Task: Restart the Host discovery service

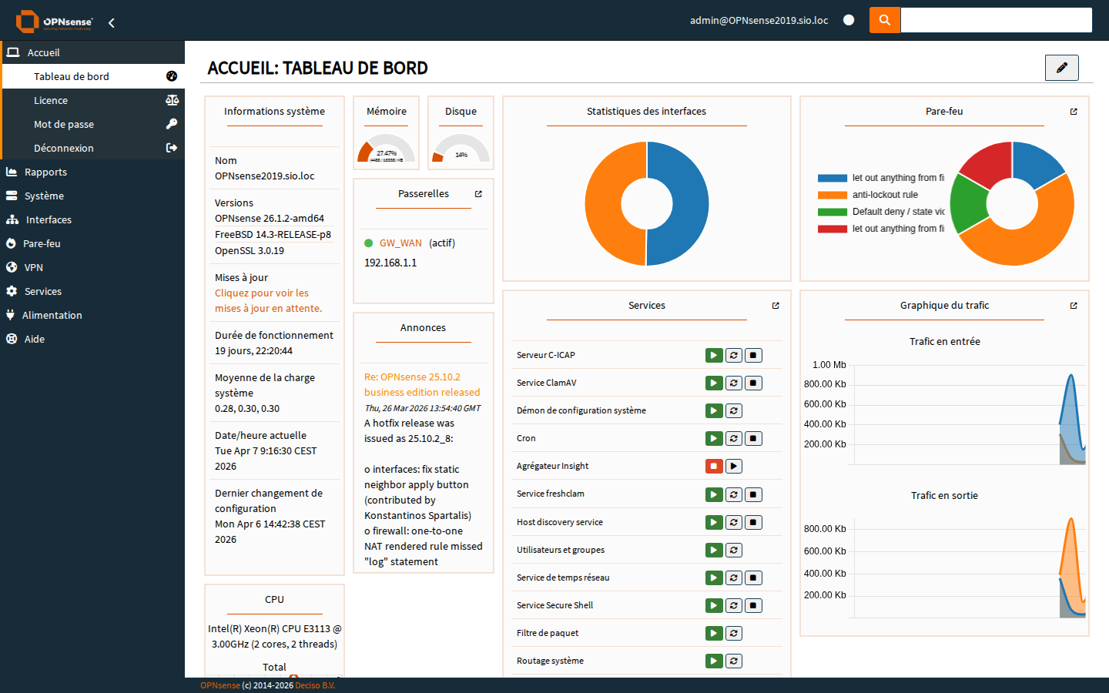Action: (734, 522)
